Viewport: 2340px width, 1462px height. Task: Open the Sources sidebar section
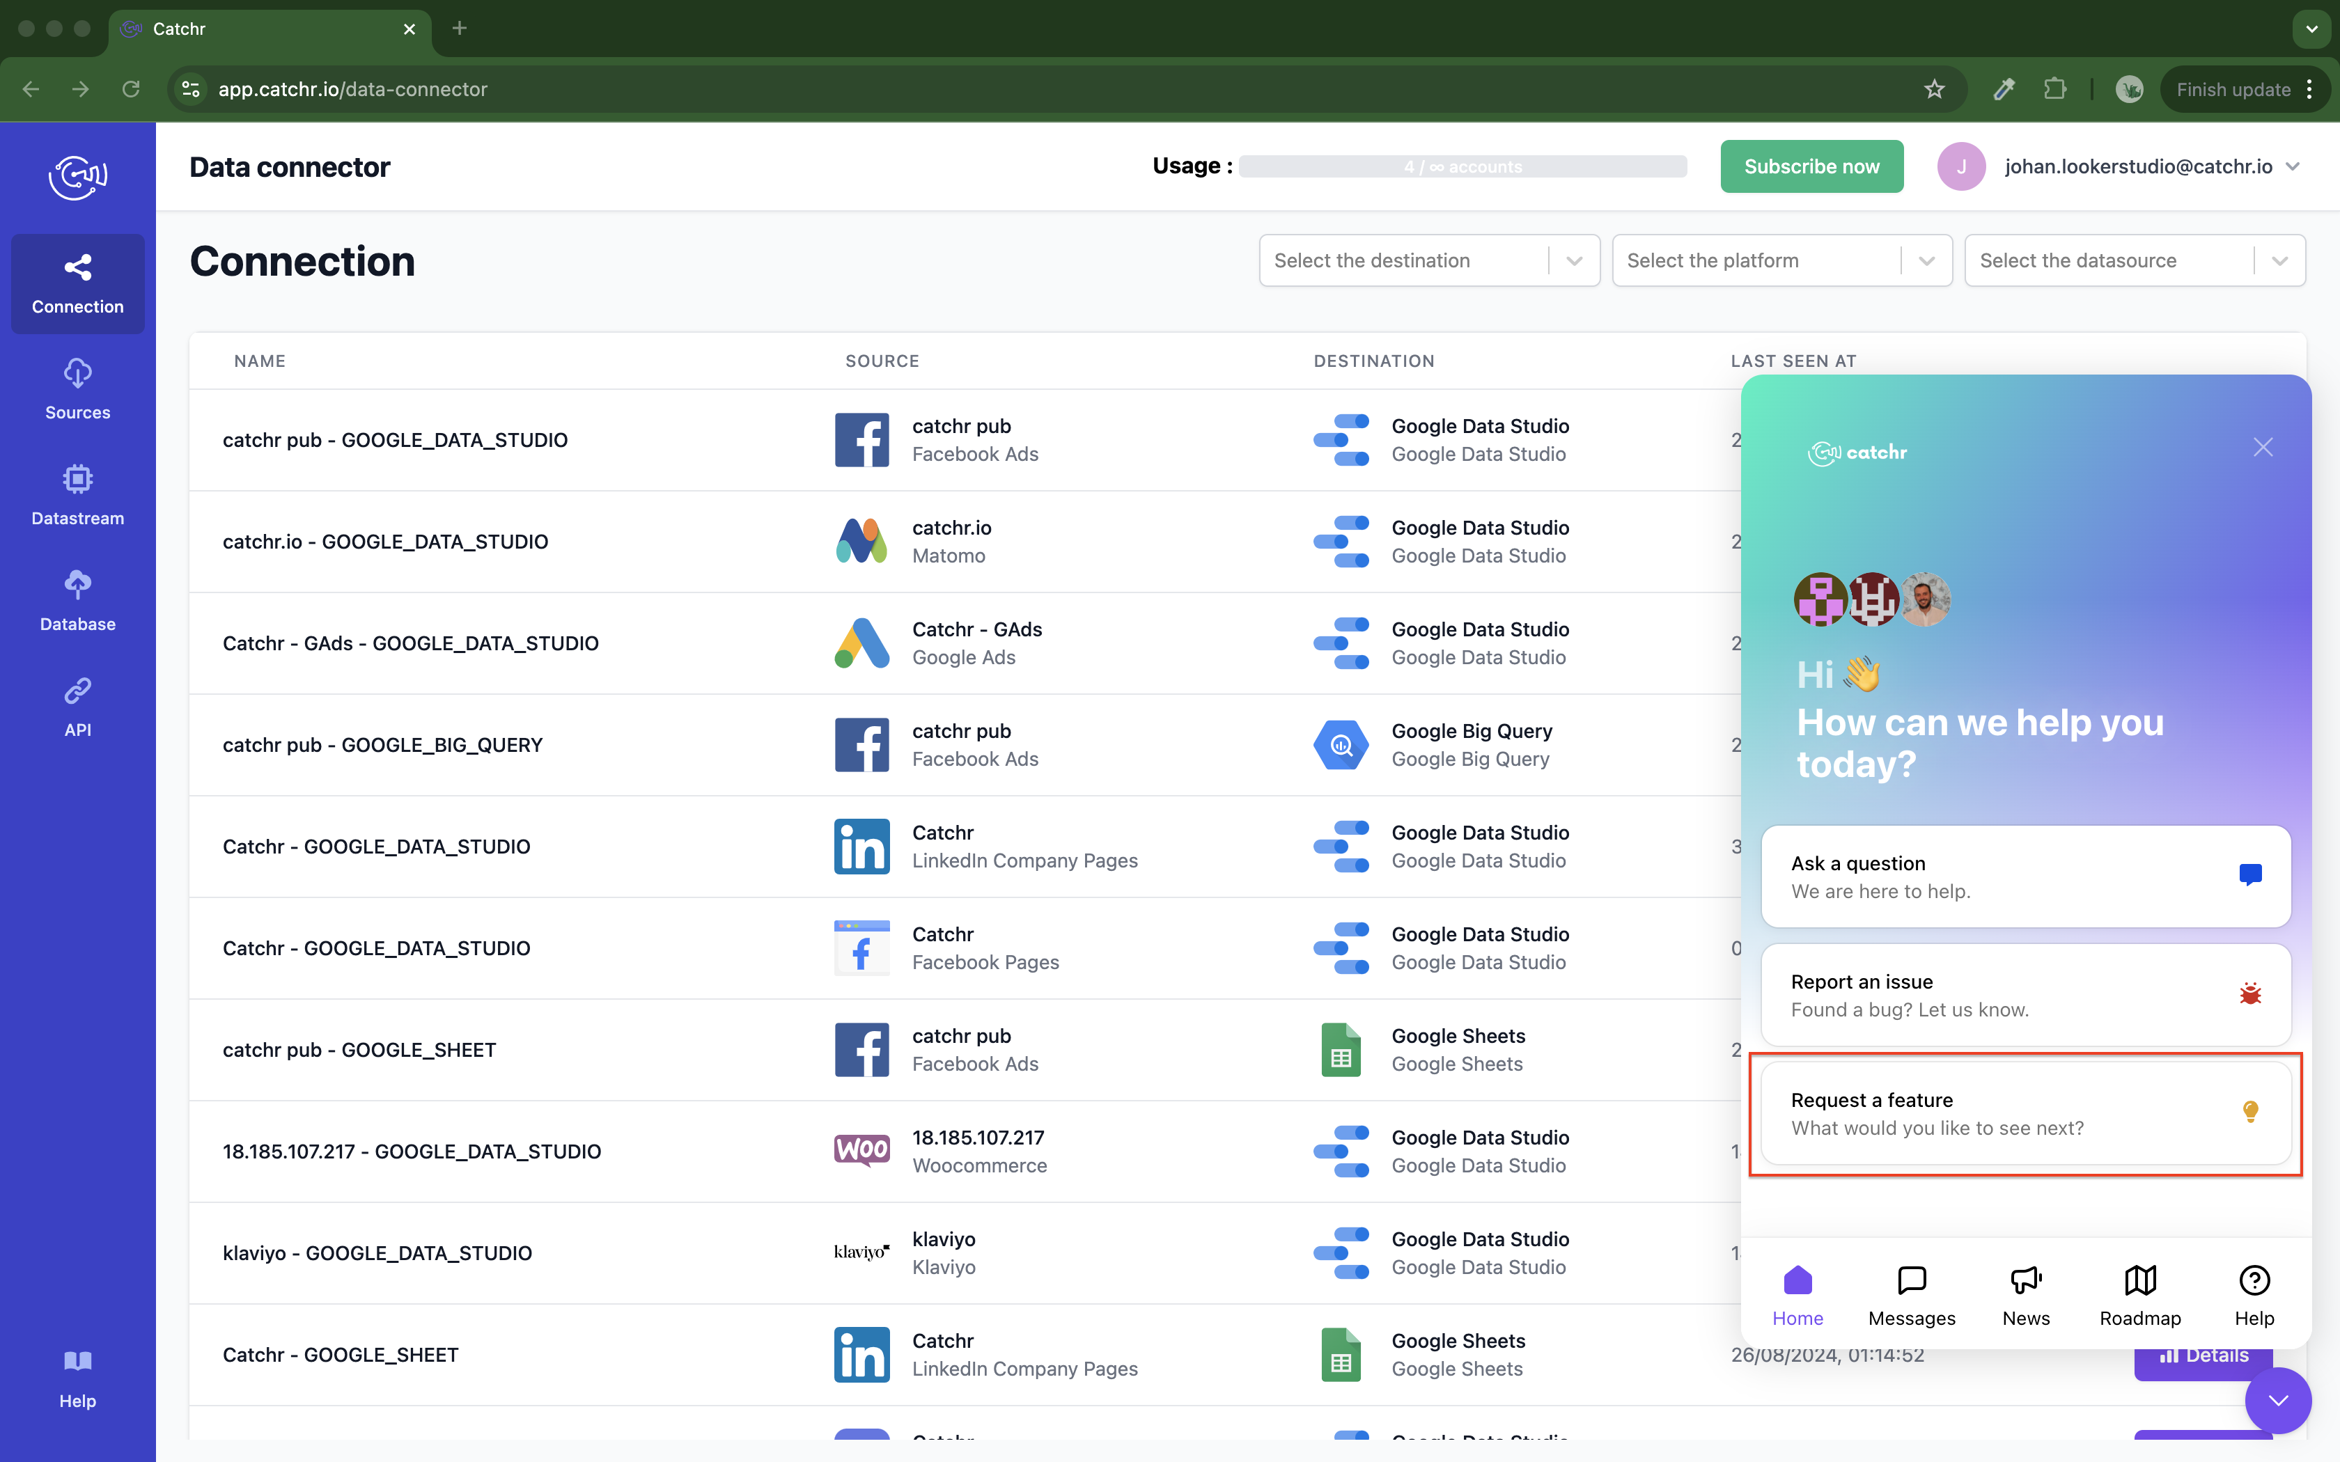pyautogui.click(x=77, y=390)
